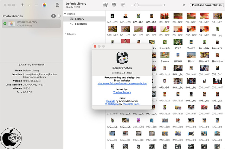The image size is (225, 149).
Task: Select Favorites in the sidebar
Action: coord(81,24)
